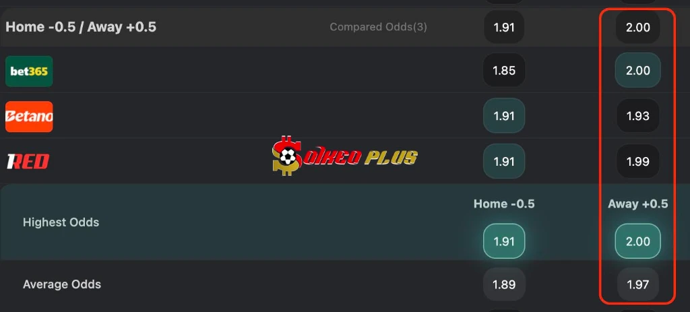Image resolution: width=690 pixels, height=312 pixels.
Task: Select bet365 home odds 1.85
Action: [503, 71]
